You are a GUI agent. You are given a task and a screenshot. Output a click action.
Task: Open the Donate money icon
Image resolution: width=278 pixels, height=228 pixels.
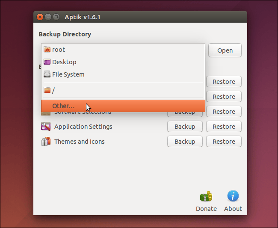[x=206, y=197]
